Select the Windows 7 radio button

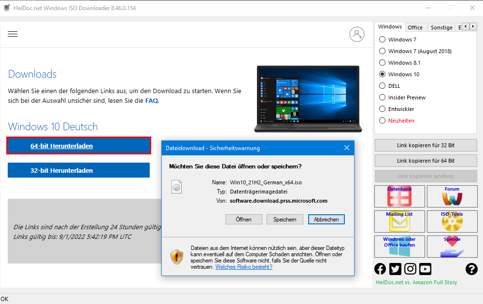[x=382, y=40]
